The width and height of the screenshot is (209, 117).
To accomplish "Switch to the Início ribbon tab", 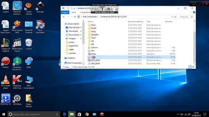I will pyautogui.click(x=73, y=12).
